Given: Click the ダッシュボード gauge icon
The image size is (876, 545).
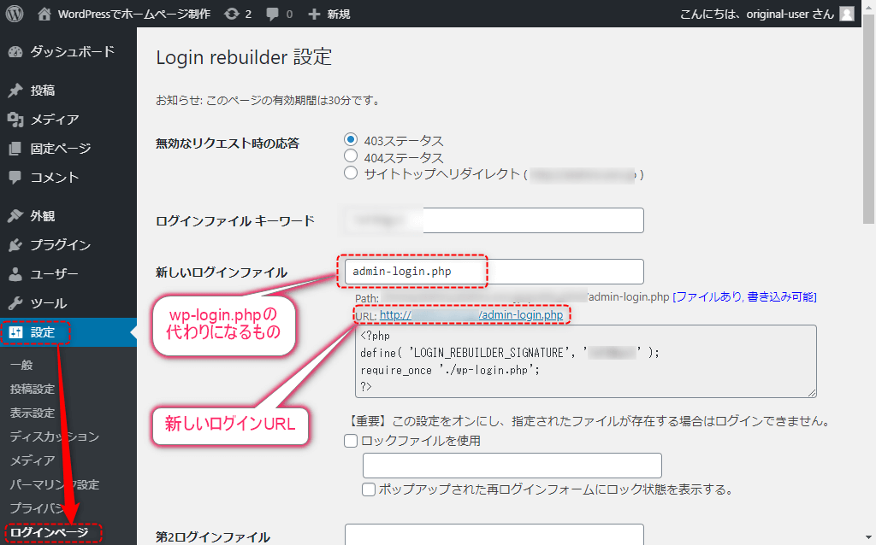Looking at the screenshot, I should [15, 52].
